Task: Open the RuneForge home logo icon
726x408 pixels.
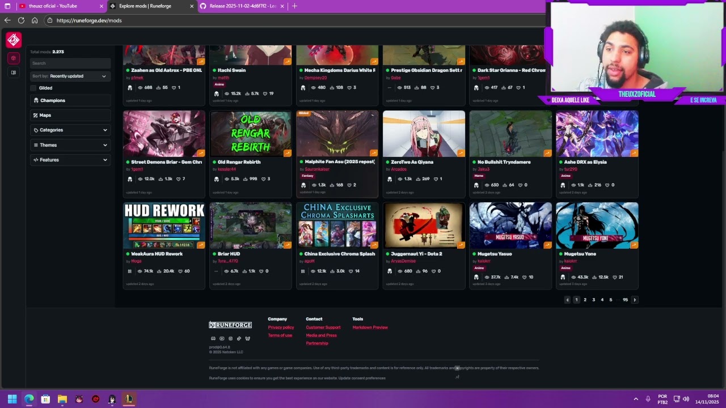Action: click(14, 40)
